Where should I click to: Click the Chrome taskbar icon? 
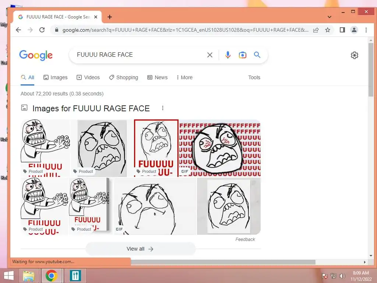click(x=52, y=276)
